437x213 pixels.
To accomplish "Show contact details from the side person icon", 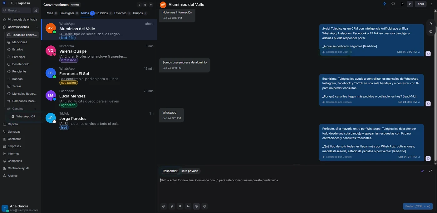I will pos(431,23).
